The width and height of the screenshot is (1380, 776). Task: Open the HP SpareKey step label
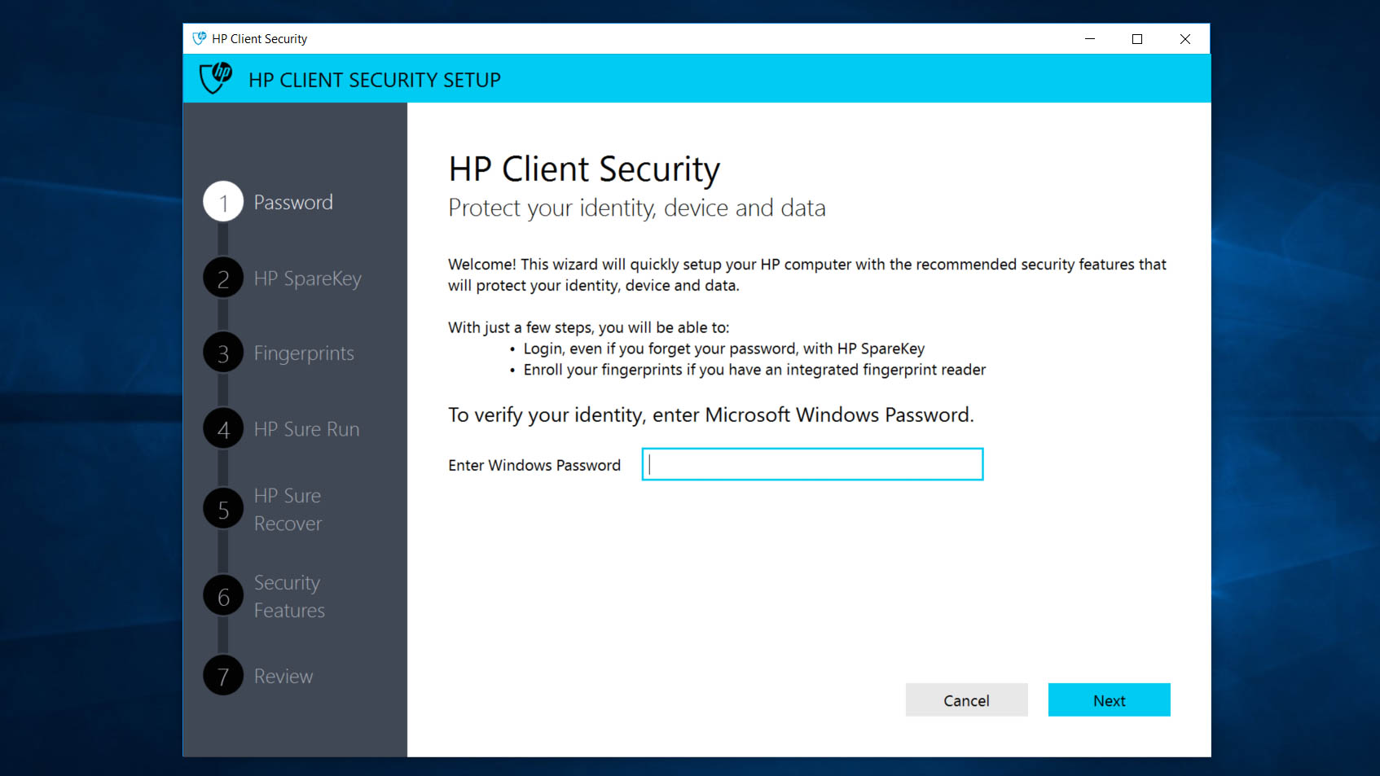[x=307, y=278]
